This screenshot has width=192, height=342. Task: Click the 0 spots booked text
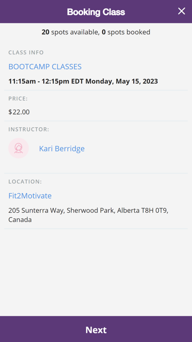[x=126, y=32]
